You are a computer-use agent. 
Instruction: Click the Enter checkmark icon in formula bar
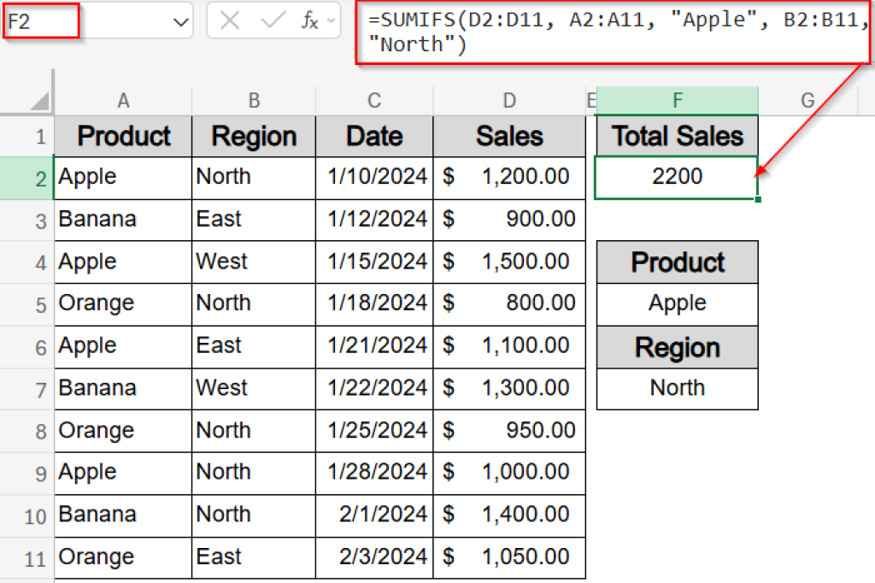coord(273,19)
